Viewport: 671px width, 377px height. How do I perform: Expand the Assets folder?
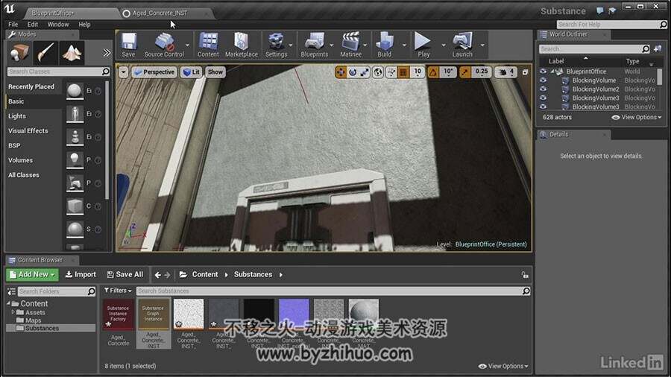(x=13, y=312)
